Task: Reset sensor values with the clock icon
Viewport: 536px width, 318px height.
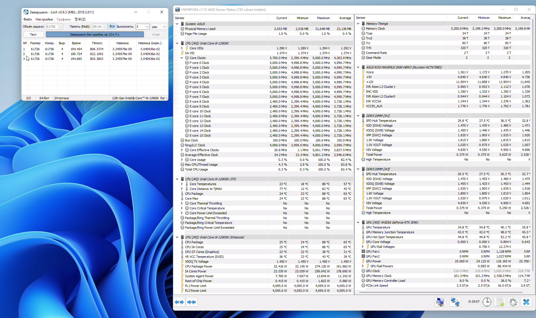Action: (487, 302)
